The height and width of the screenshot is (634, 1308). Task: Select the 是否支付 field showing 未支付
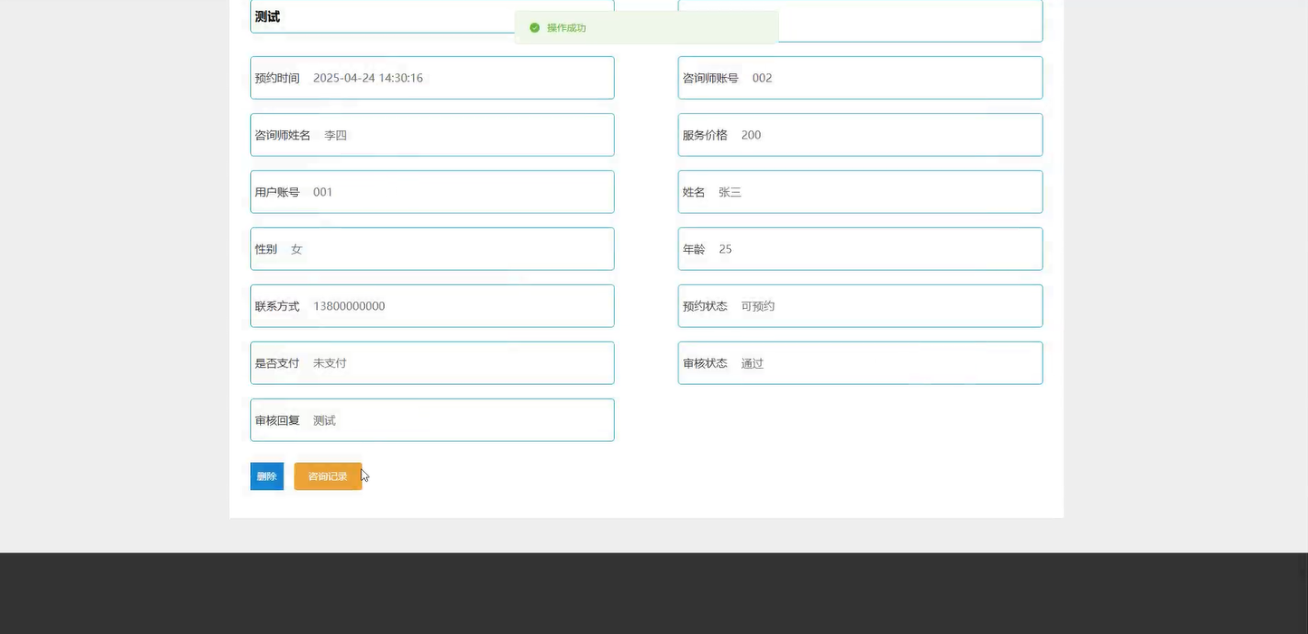click(432, 363)
